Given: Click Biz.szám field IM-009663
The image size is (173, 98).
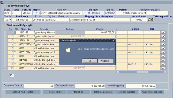Looking at the screenshot, I should click(94, 13).
